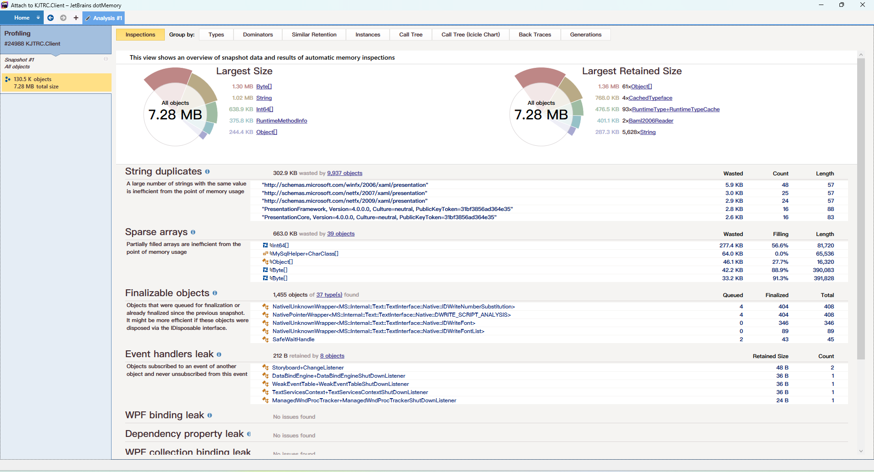The height and width of the screenshot is (472, 874).
Task: Select the Inspections view
Action: tap(140, 35)
